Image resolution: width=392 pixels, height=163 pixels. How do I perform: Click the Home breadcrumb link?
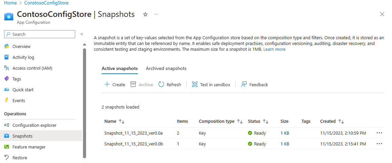point(11,3)
